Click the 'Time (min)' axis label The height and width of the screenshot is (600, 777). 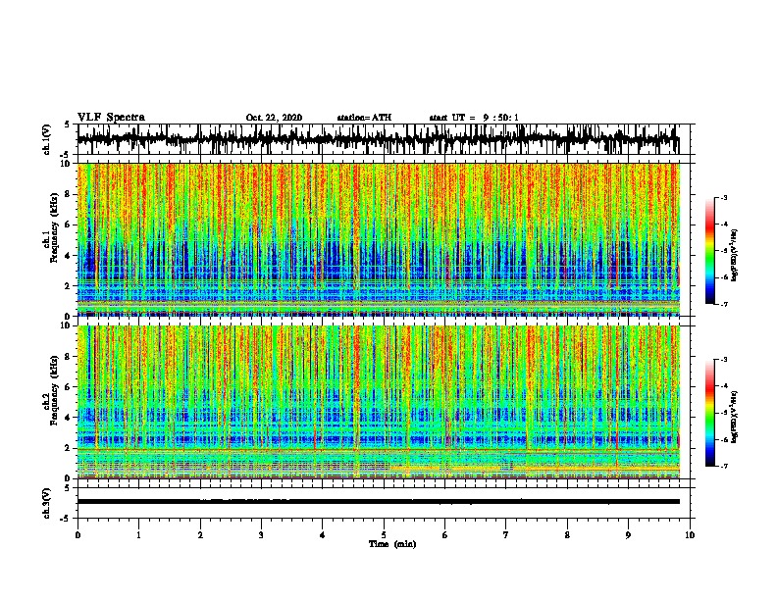point(392,544)
